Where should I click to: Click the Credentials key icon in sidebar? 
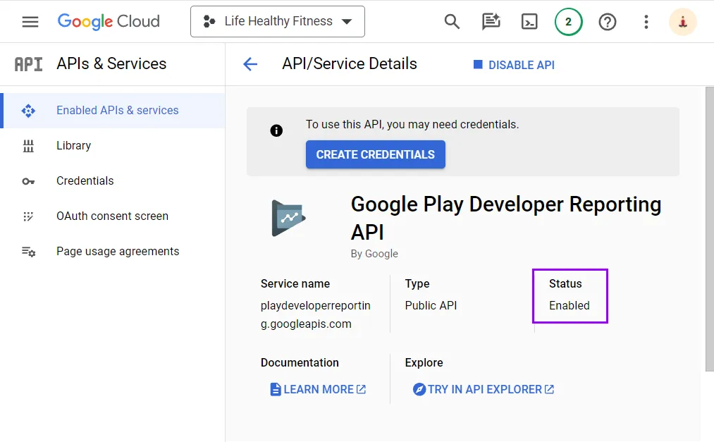coord(28,181)
